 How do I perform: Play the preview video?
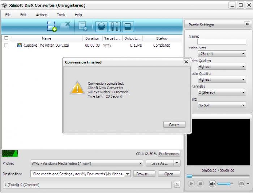(191, 184)
